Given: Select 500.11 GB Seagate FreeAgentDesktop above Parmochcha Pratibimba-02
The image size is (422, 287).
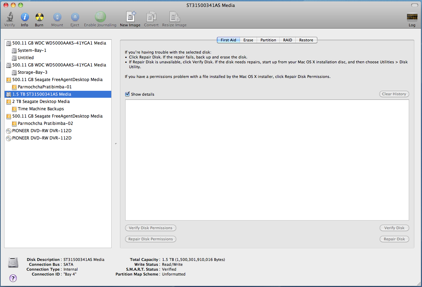Looking at the screenshot, I should [58, 116].
